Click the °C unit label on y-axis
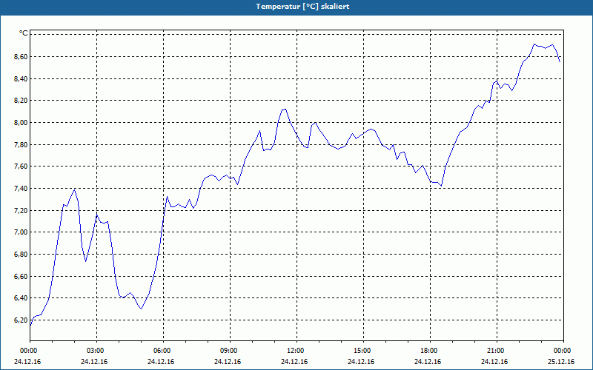593x370 pixels. (x=24, y=33)
